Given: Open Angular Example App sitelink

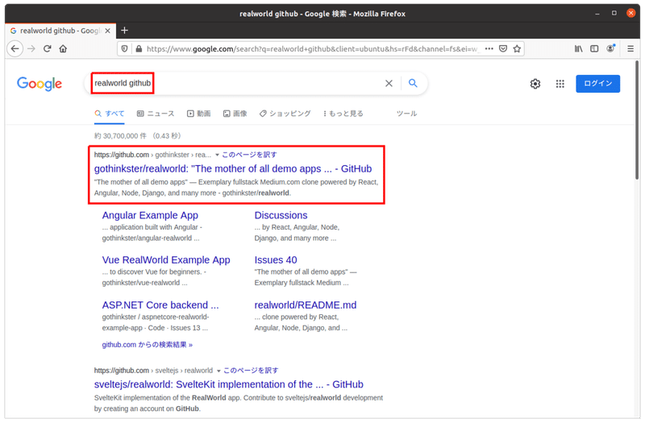Looking at the screenshot, I should 150,215.
